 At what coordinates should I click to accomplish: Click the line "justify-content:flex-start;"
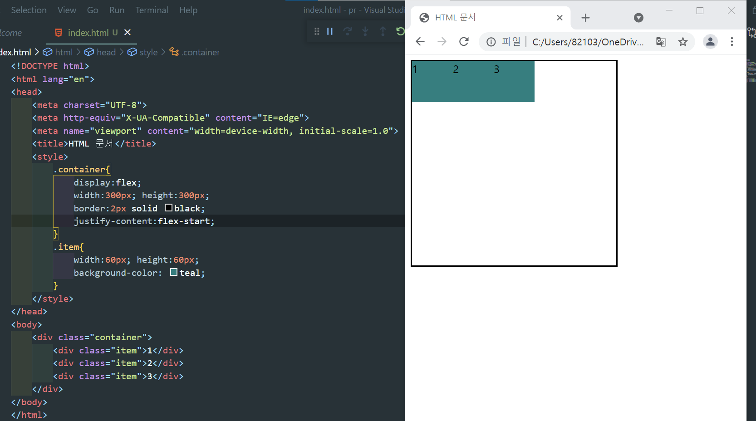click(x=144, y=221)
